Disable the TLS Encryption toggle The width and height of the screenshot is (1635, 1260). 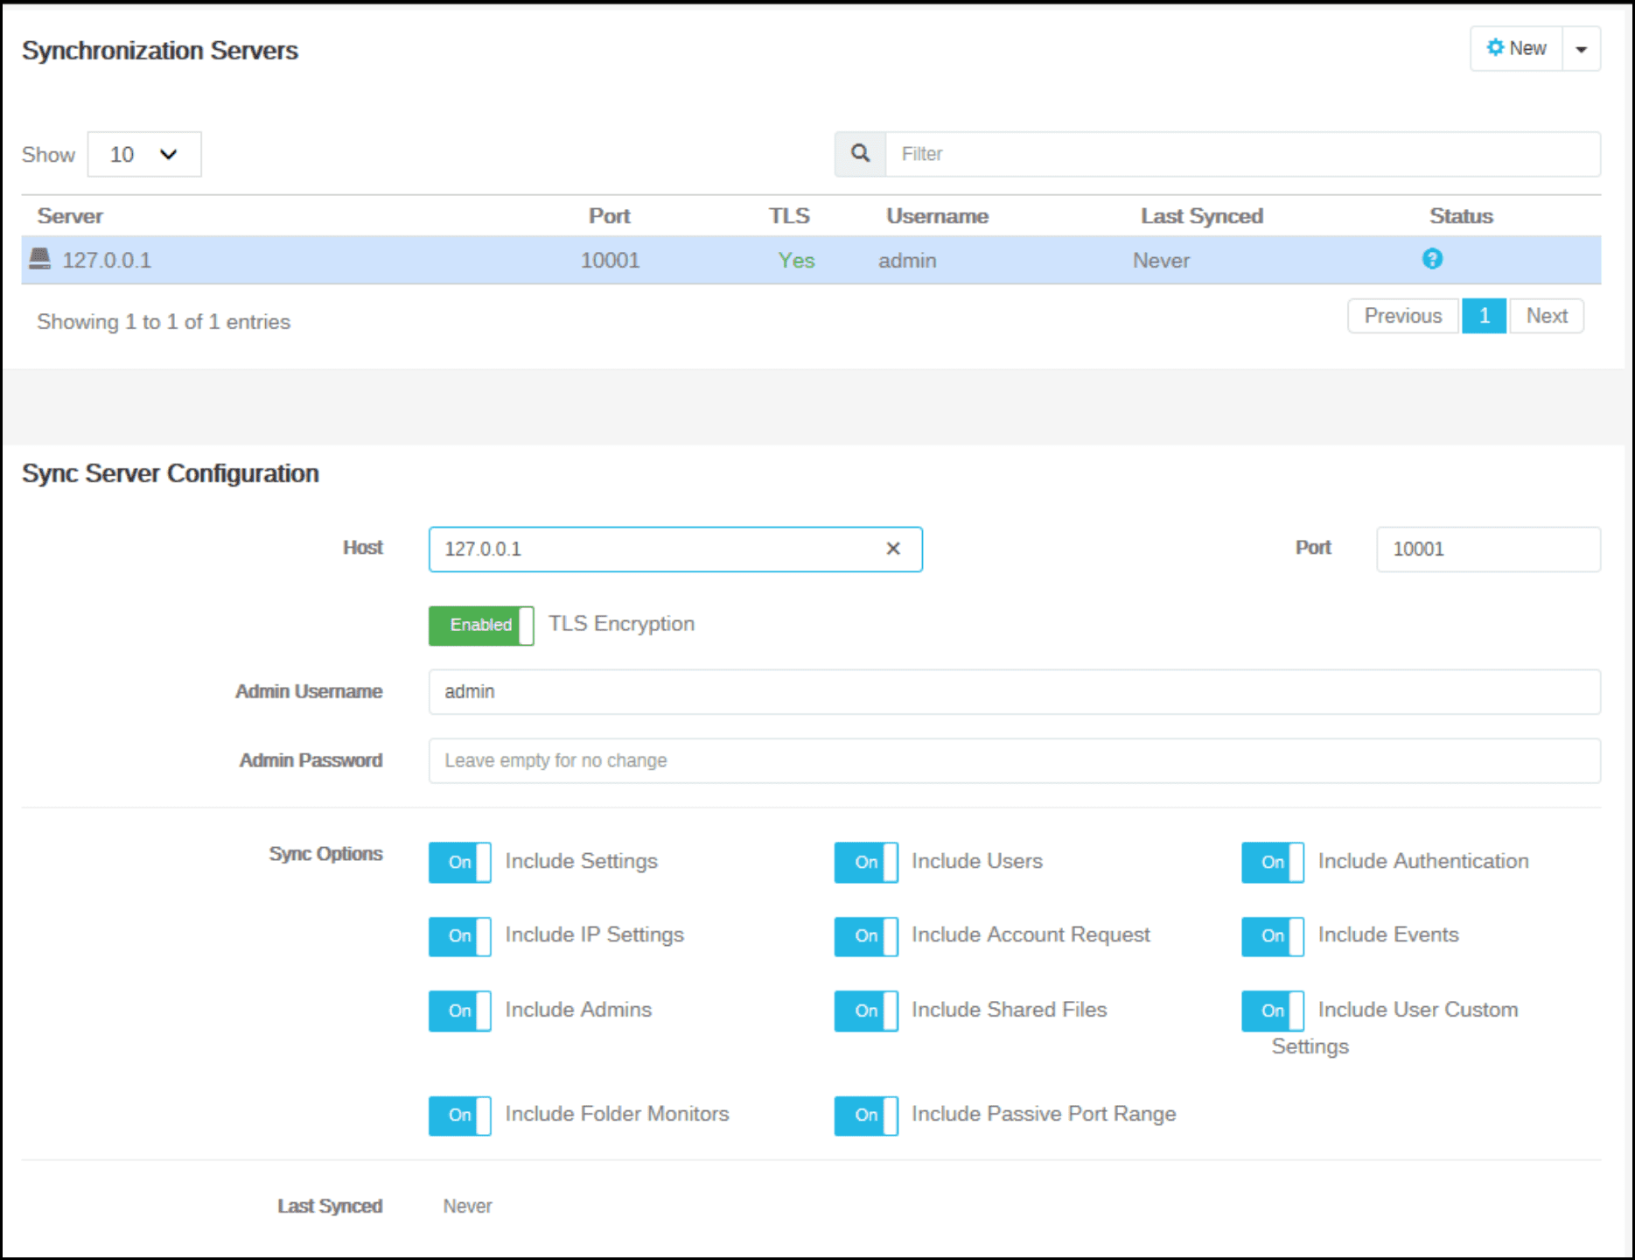click(480, 625)
